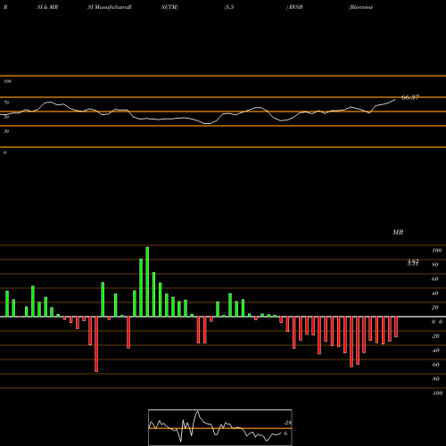
Task: Click the MR axis label -40
Action: [435, 351]
